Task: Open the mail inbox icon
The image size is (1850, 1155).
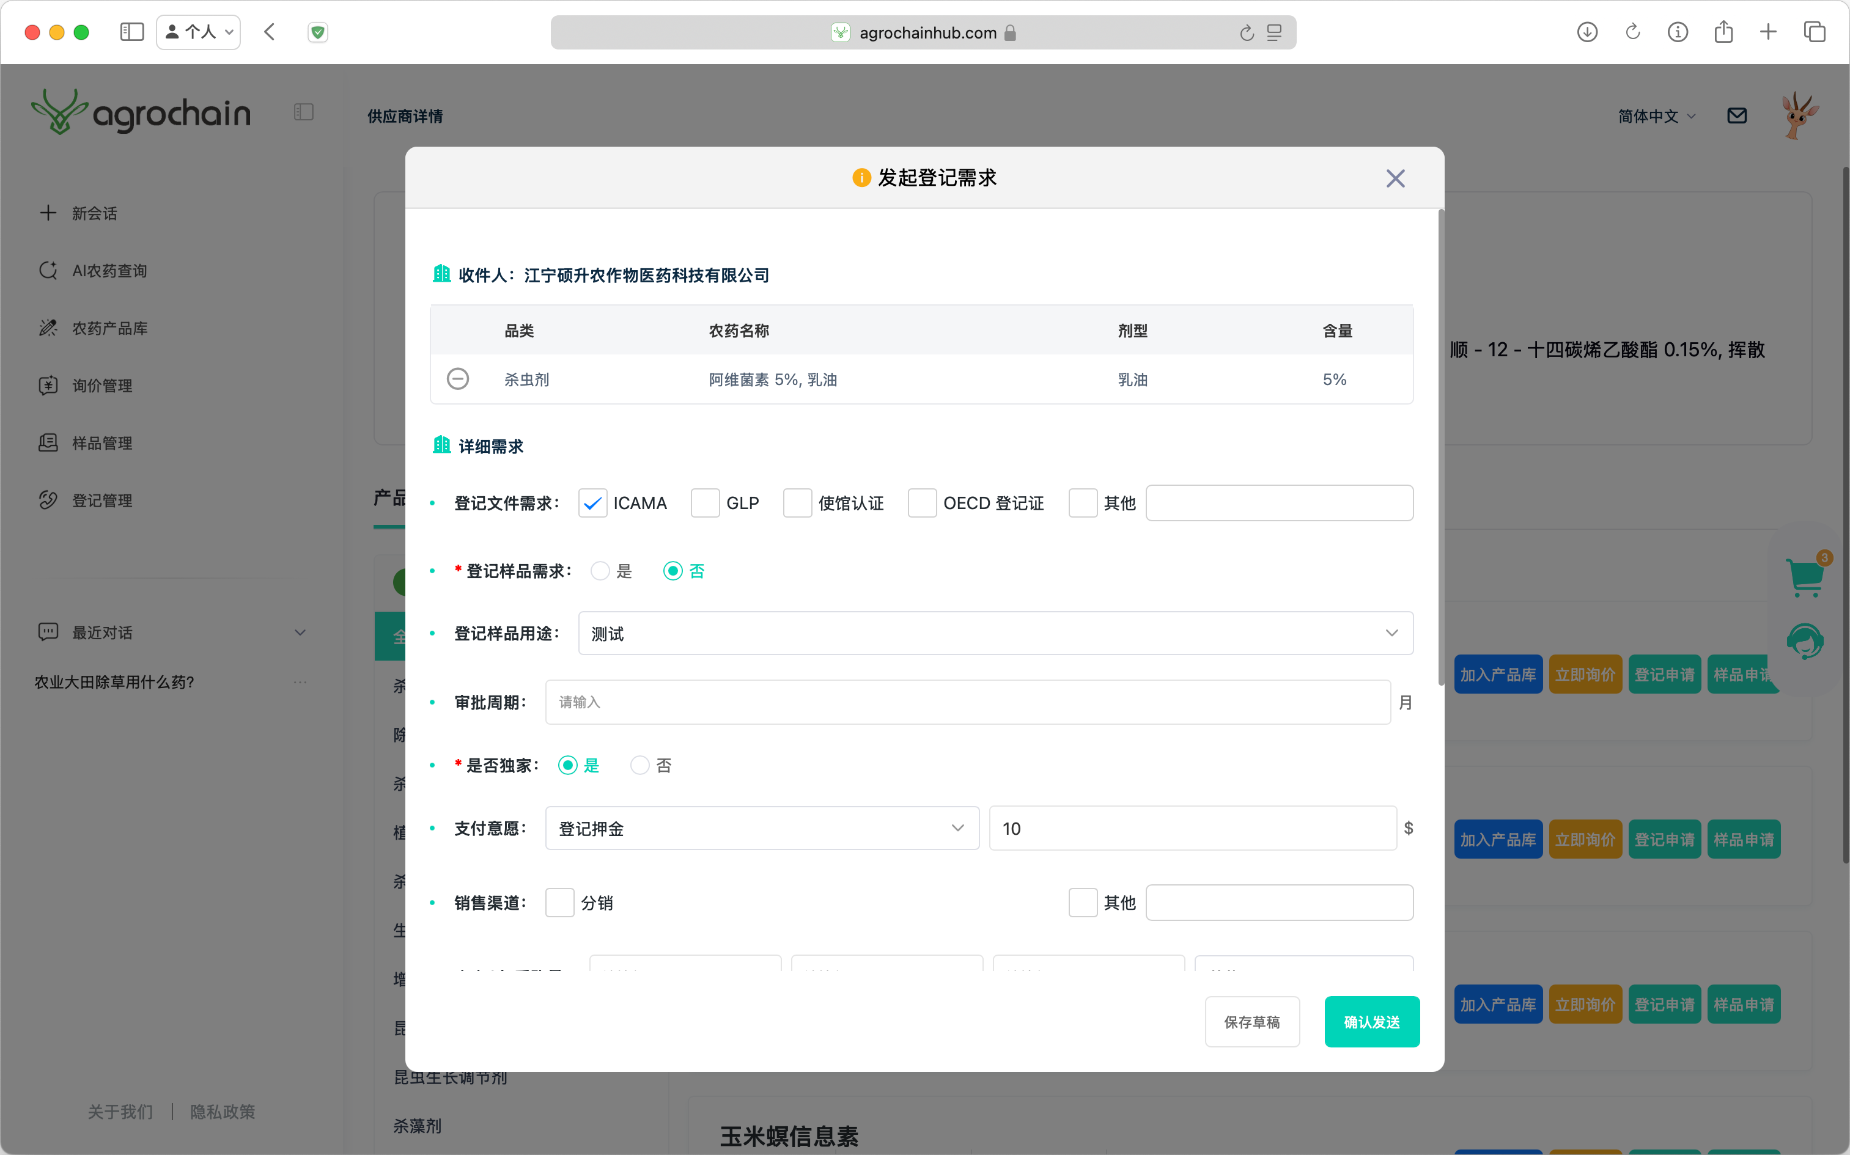Action: (x=1736, y=116)
